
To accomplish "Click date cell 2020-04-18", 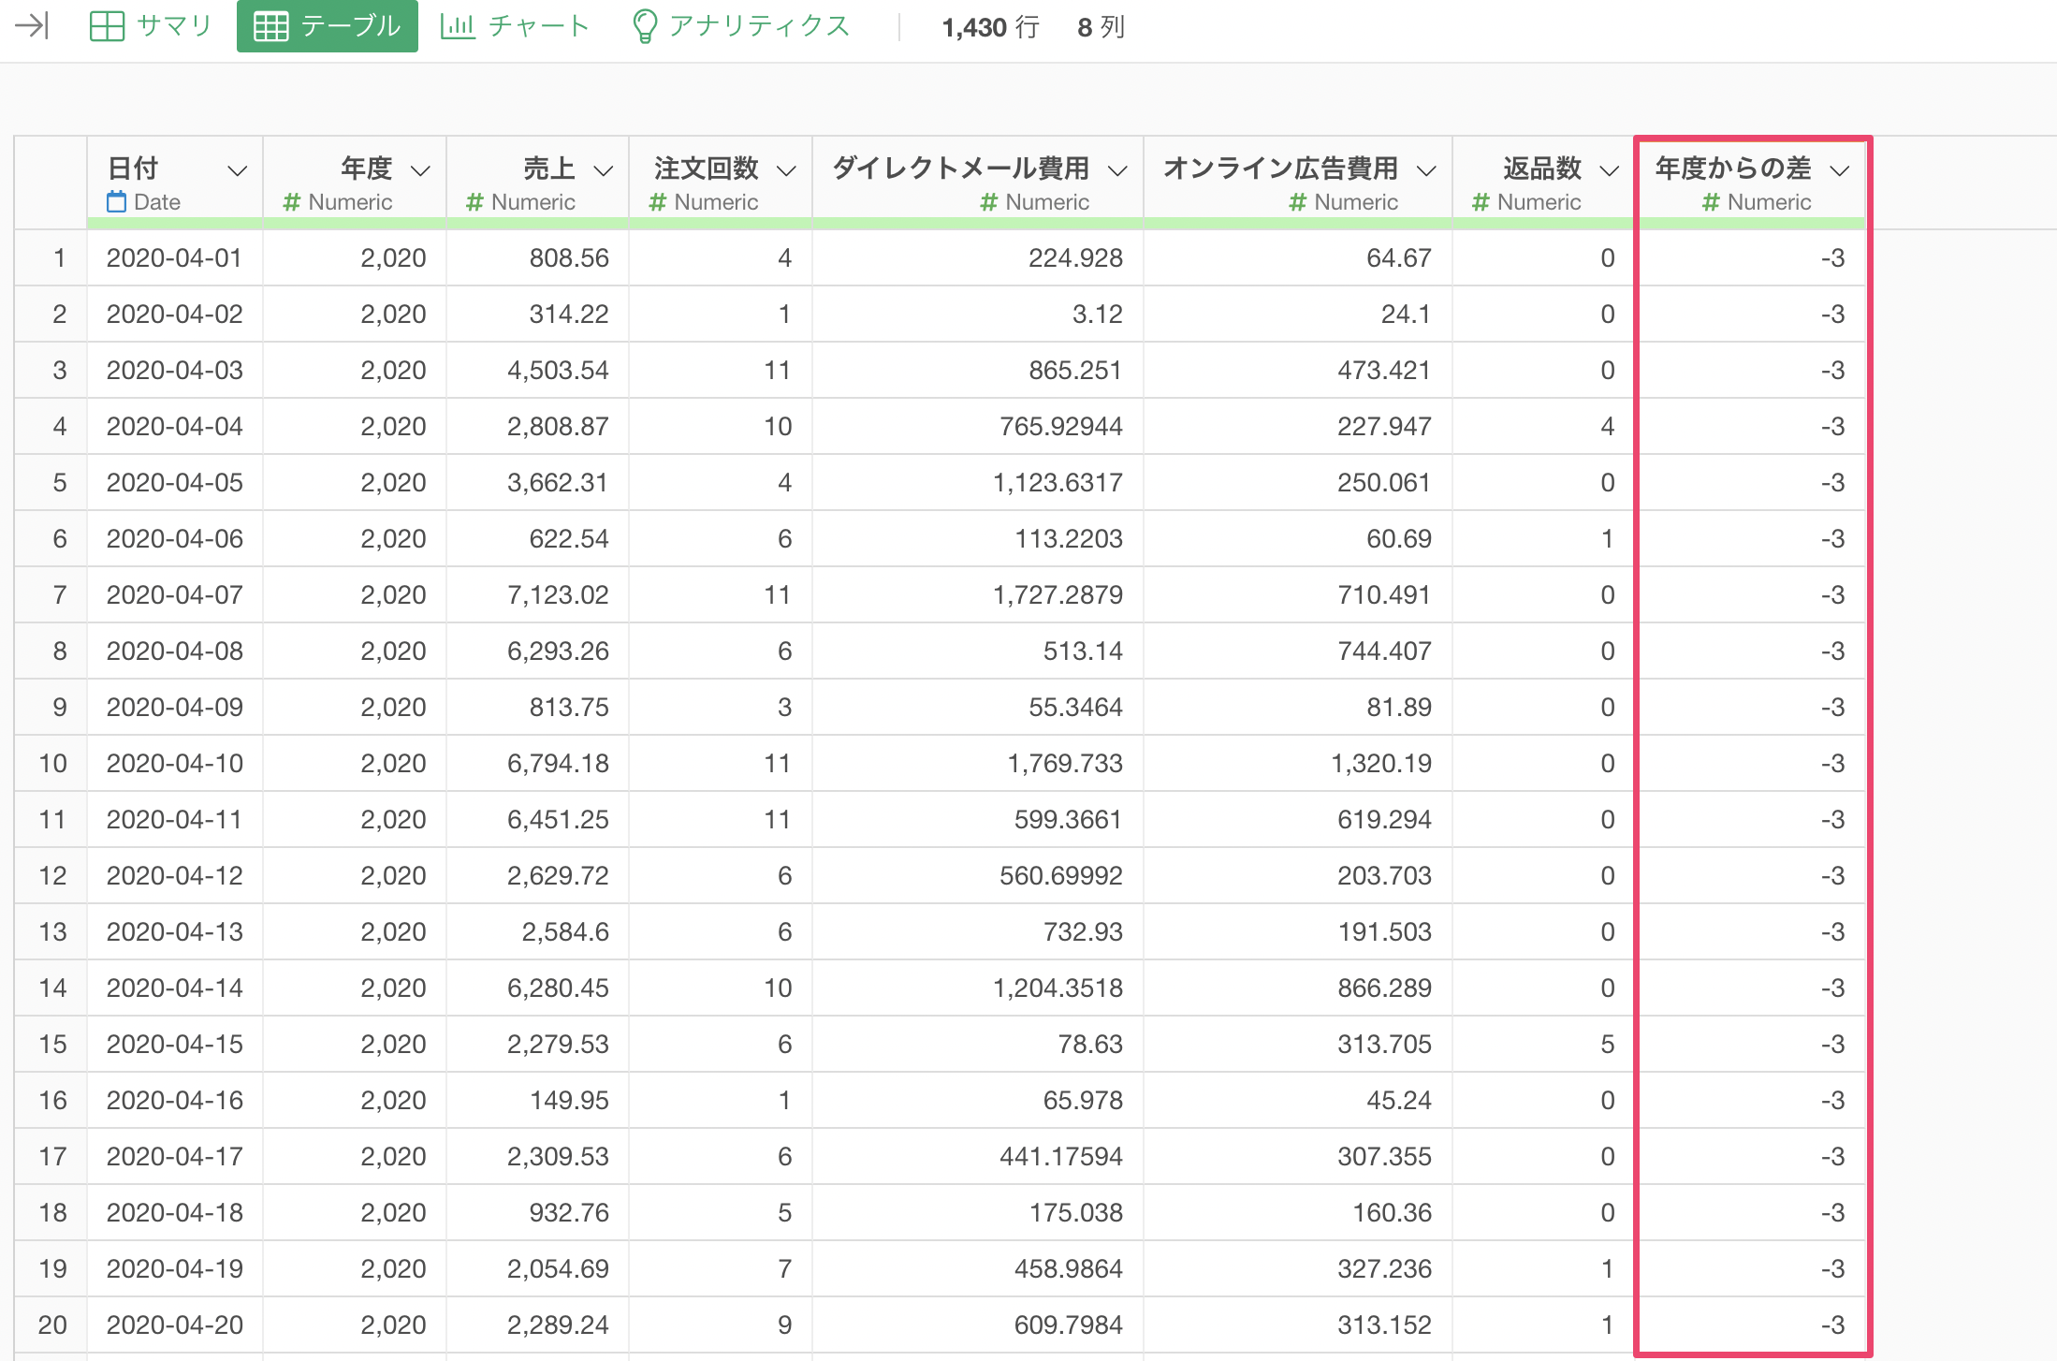I will (175, 1212).
